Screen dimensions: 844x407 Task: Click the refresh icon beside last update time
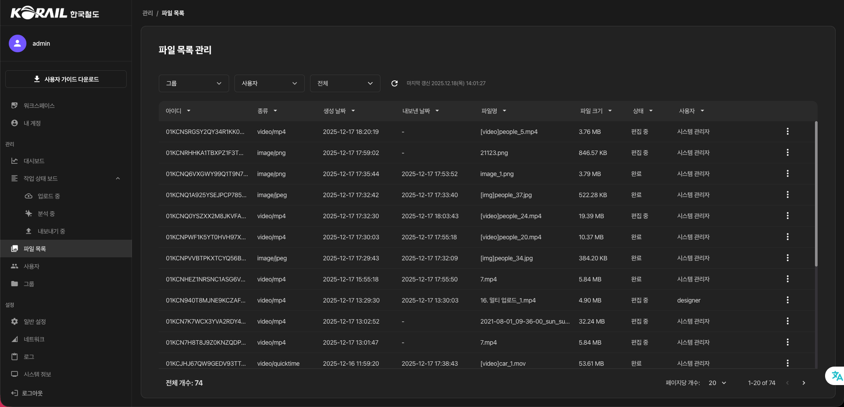394,83
